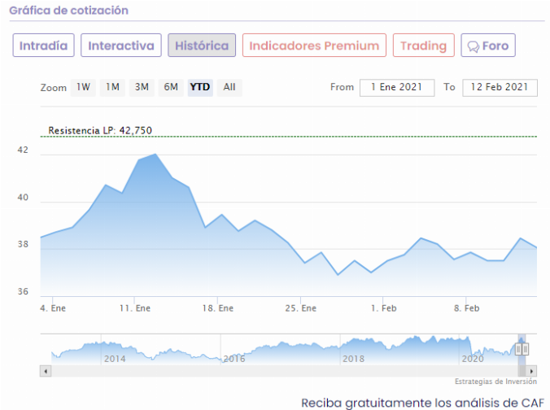Set zoom range to 1M

click(112, 87)
